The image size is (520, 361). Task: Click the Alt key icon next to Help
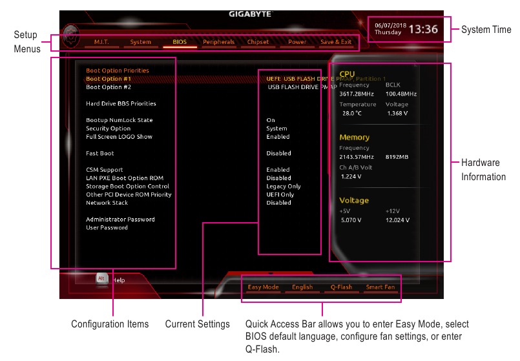[102, 279]
